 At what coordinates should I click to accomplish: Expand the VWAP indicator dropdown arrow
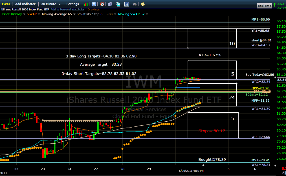[39, 14]
